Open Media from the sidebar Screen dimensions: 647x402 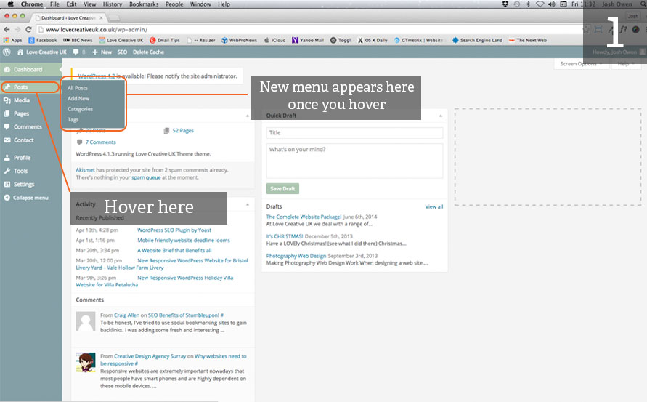point(21,100)
